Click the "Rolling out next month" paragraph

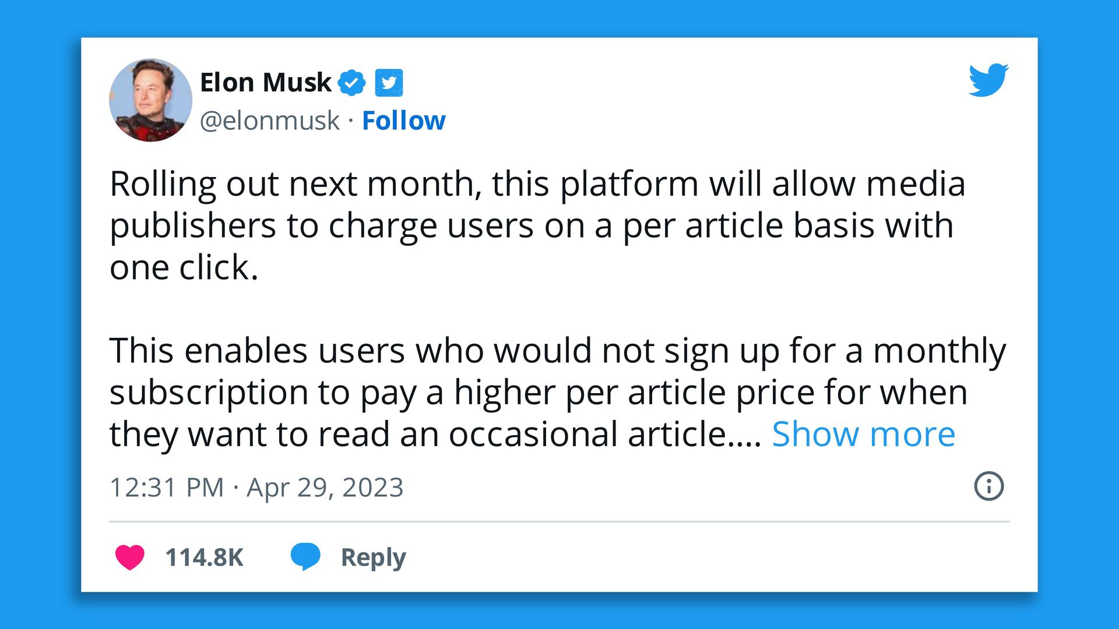point(536,205)
